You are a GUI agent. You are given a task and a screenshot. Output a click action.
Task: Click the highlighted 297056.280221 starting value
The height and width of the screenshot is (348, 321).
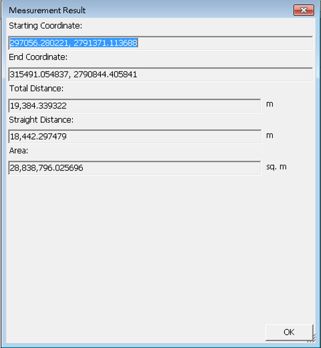(39, 42)
